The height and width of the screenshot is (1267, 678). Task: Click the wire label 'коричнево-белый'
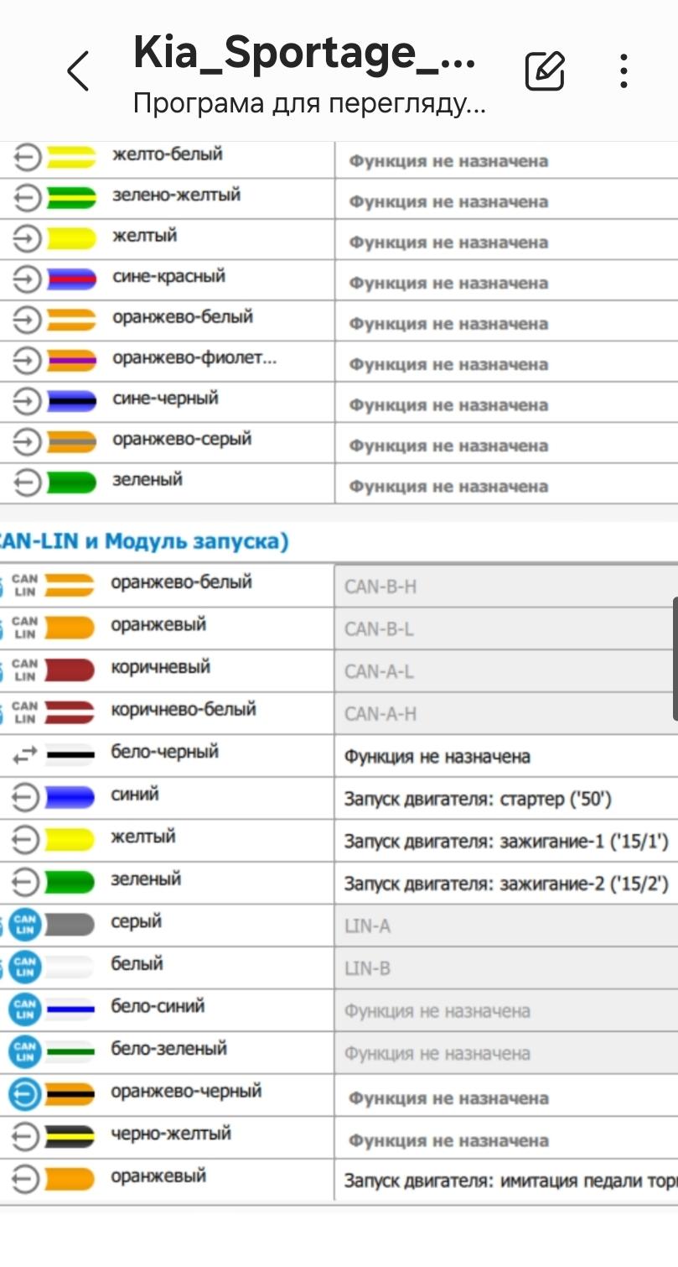click(184, 709)
